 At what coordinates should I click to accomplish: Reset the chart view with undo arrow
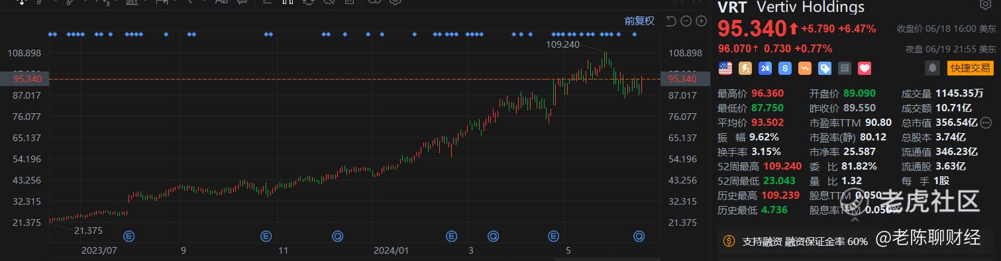click(x=671, y=21)
